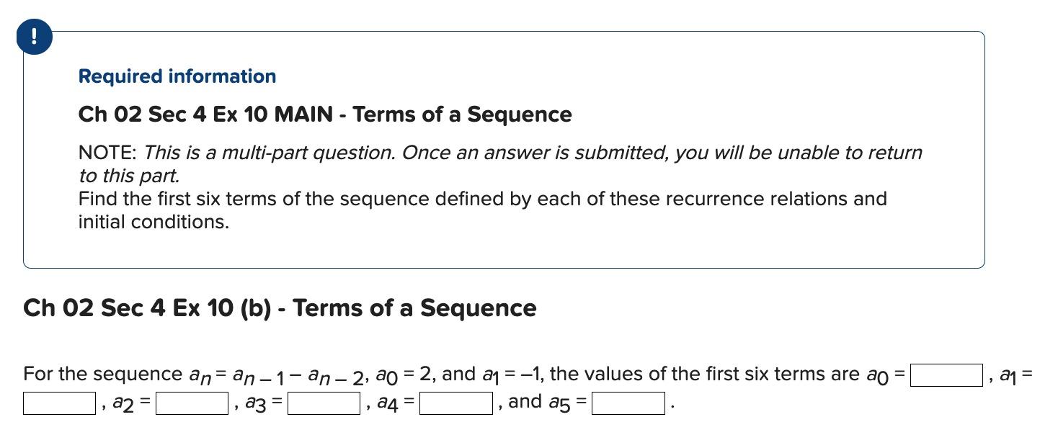The height and width of the screenshot is (435, 1058).
Task: Click inside the a0 answer box
Action: [946, 374]
